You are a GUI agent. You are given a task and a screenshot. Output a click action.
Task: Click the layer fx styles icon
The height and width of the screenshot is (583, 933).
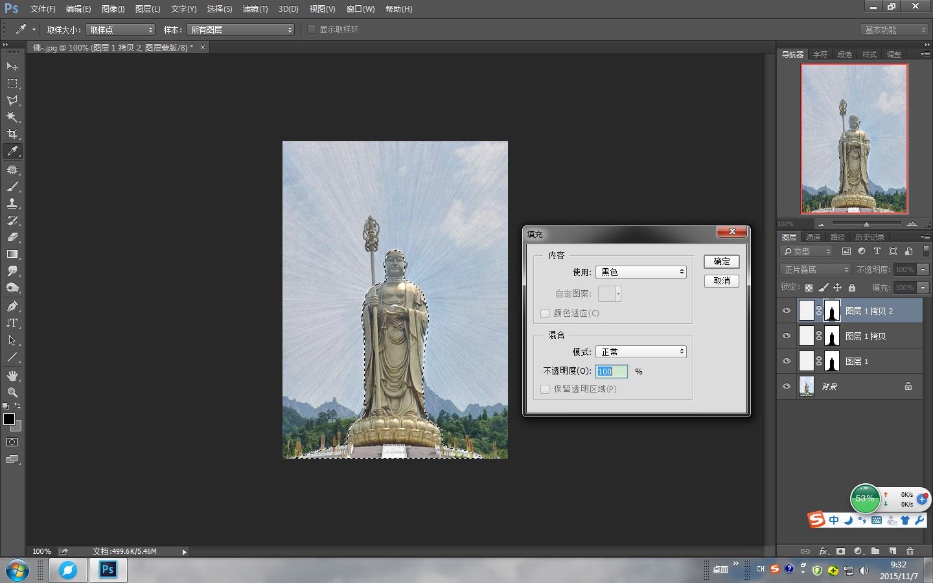click(824, 551)
